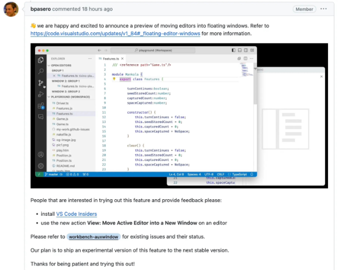Open Game.js in the file tree
The width and height of the screenshot is (340, 270).
pyautogui.click(x=62, y=119)
